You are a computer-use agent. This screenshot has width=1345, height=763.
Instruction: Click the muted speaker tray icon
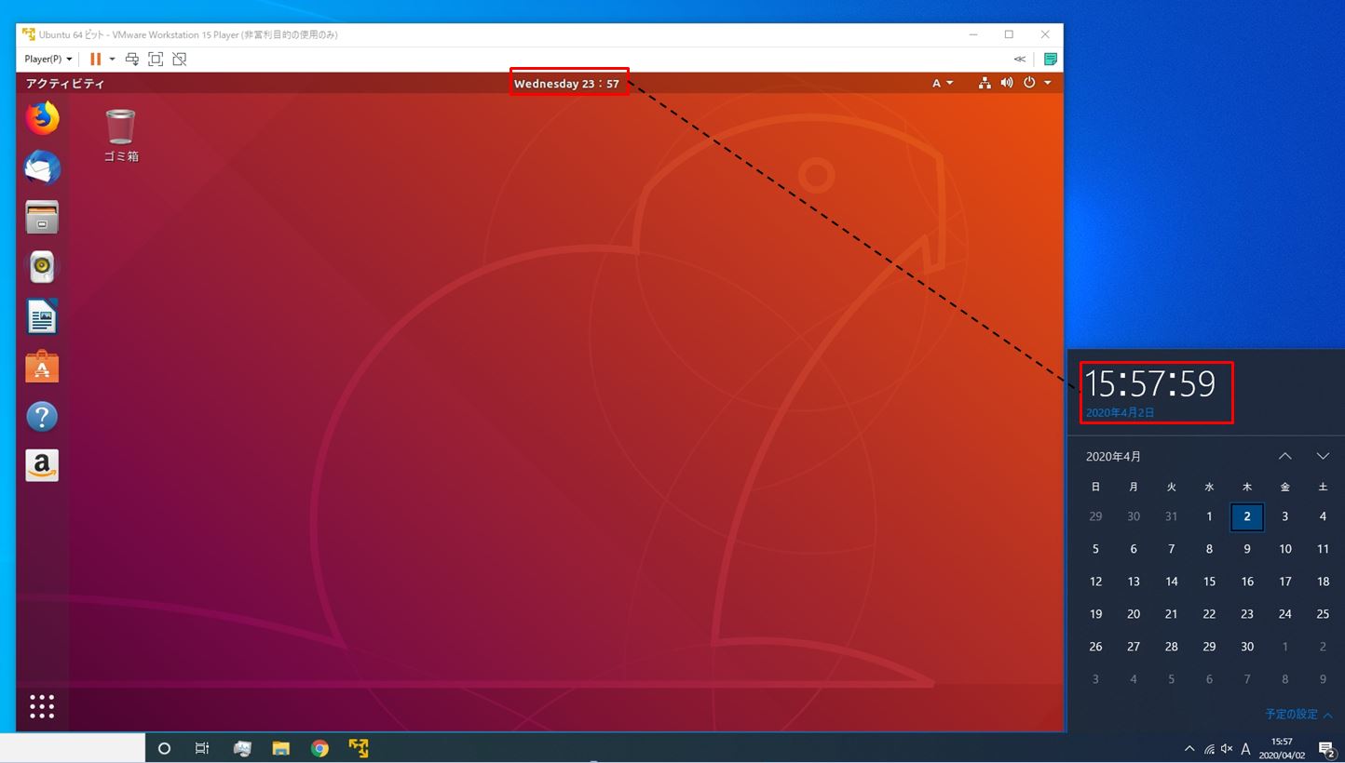[x=1227, y=748]
